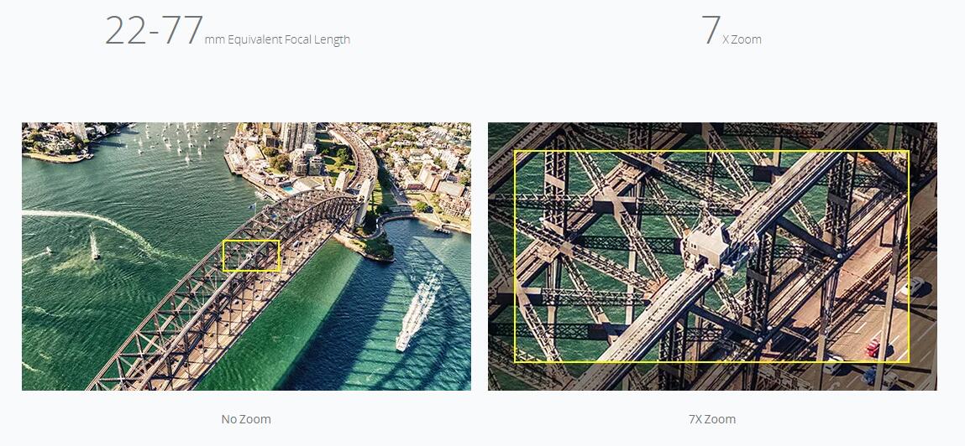Click the large "7" zoom number
The width and height of the screenshot is (965, 446).
coord(711,30)
